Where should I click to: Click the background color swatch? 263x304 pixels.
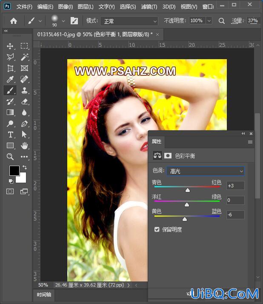(x=22, y=179)
